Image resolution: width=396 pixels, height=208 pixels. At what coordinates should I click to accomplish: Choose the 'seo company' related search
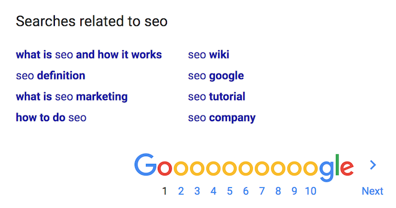222,118
